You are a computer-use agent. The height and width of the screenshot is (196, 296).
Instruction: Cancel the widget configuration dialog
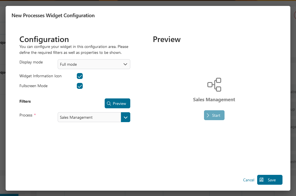tap(248, 180)
